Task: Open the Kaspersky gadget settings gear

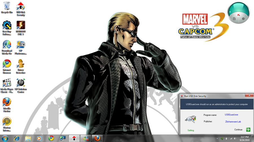Action: pyautogui.click(x=243, y=19)
